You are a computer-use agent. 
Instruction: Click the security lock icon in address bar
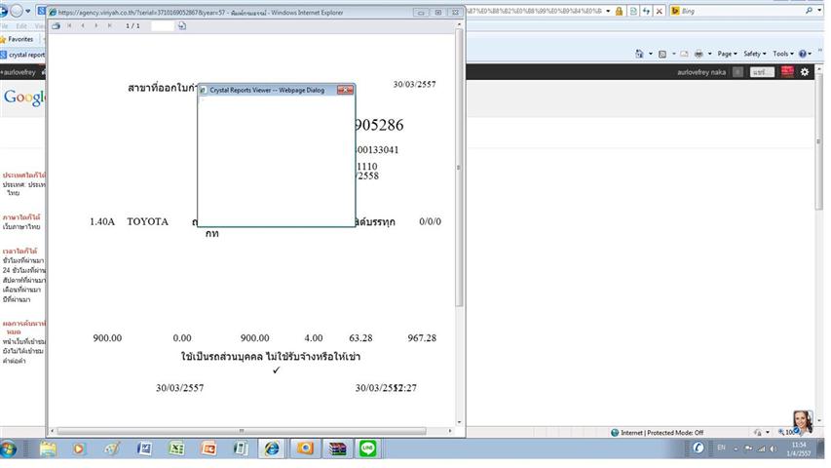tap(619, 11)
